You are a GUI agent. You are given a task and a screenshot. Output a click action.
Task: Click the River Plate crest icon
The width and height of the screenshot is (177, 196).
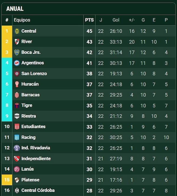(17, 42)
